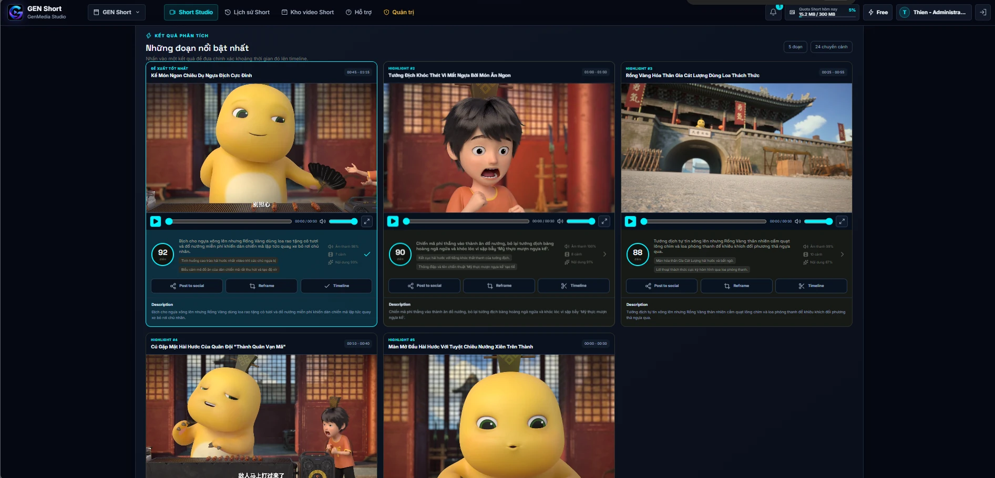Image resolution: width=995 pixels, height=478 pixels.
Task: Open fullscreen for the score 88 video
Action: coord(842,221)
